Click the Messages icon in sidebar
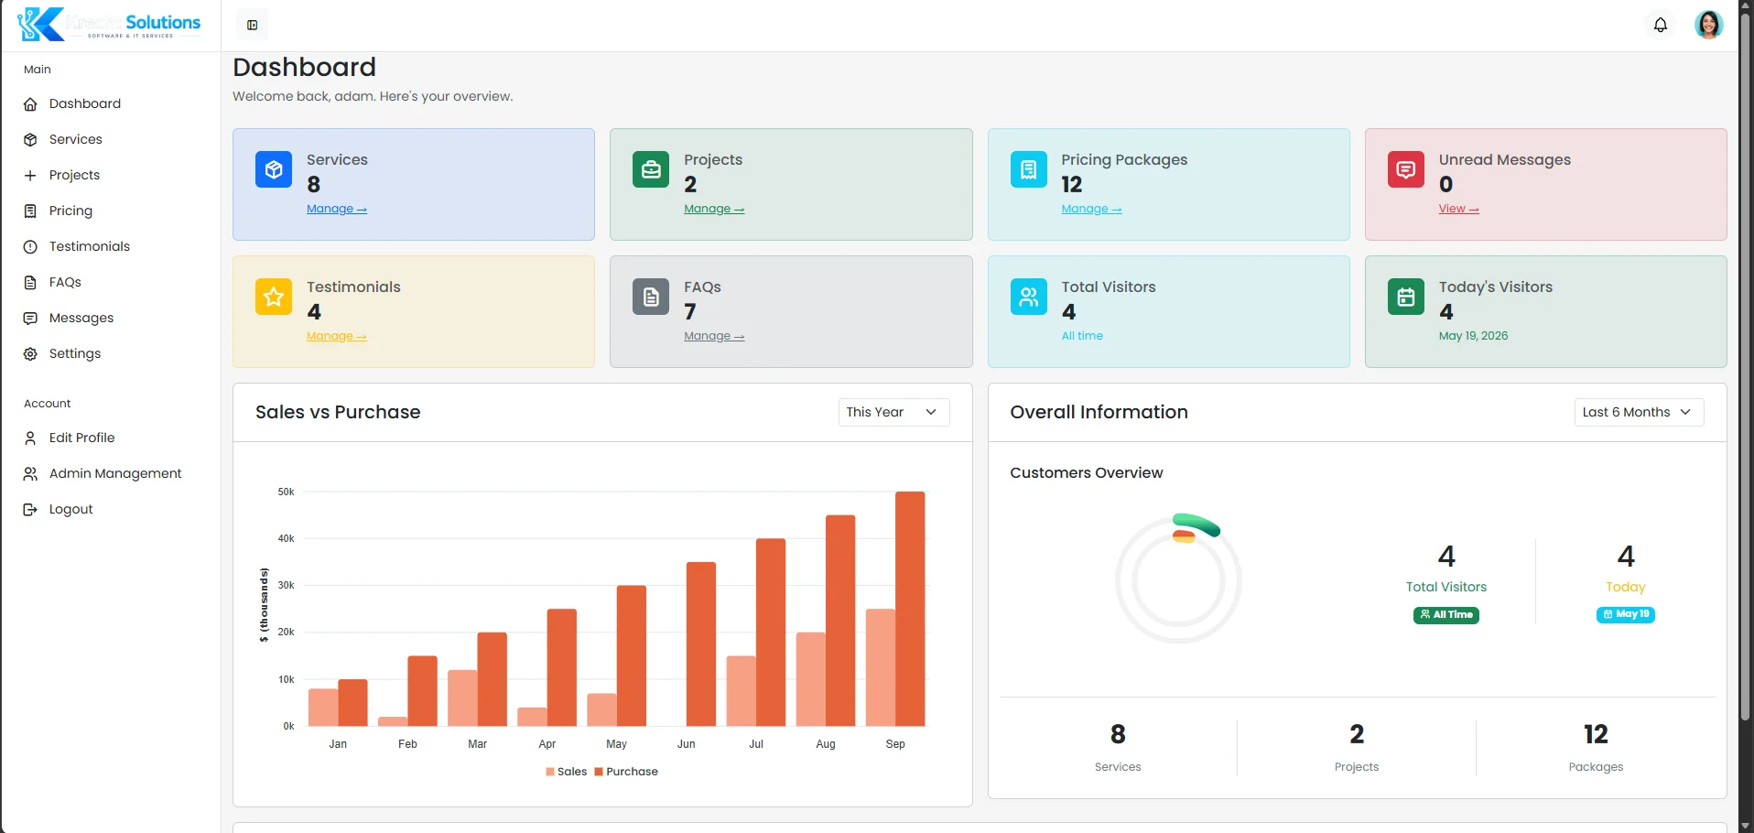The image size is (1754, 833). [30, 319]
